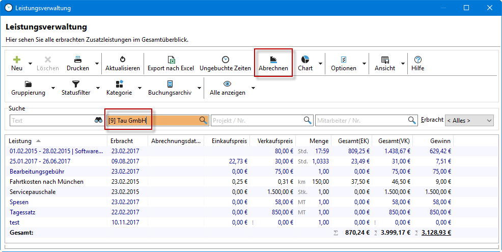Open the Optionen checklist menu

click(343, 59)
